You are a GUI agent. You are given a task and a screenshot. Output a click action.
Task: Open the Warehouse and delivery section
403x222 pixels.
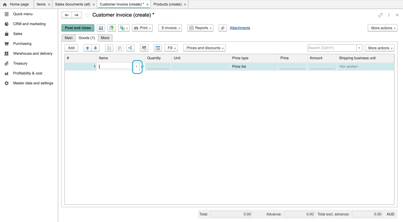tap(33, 54)
